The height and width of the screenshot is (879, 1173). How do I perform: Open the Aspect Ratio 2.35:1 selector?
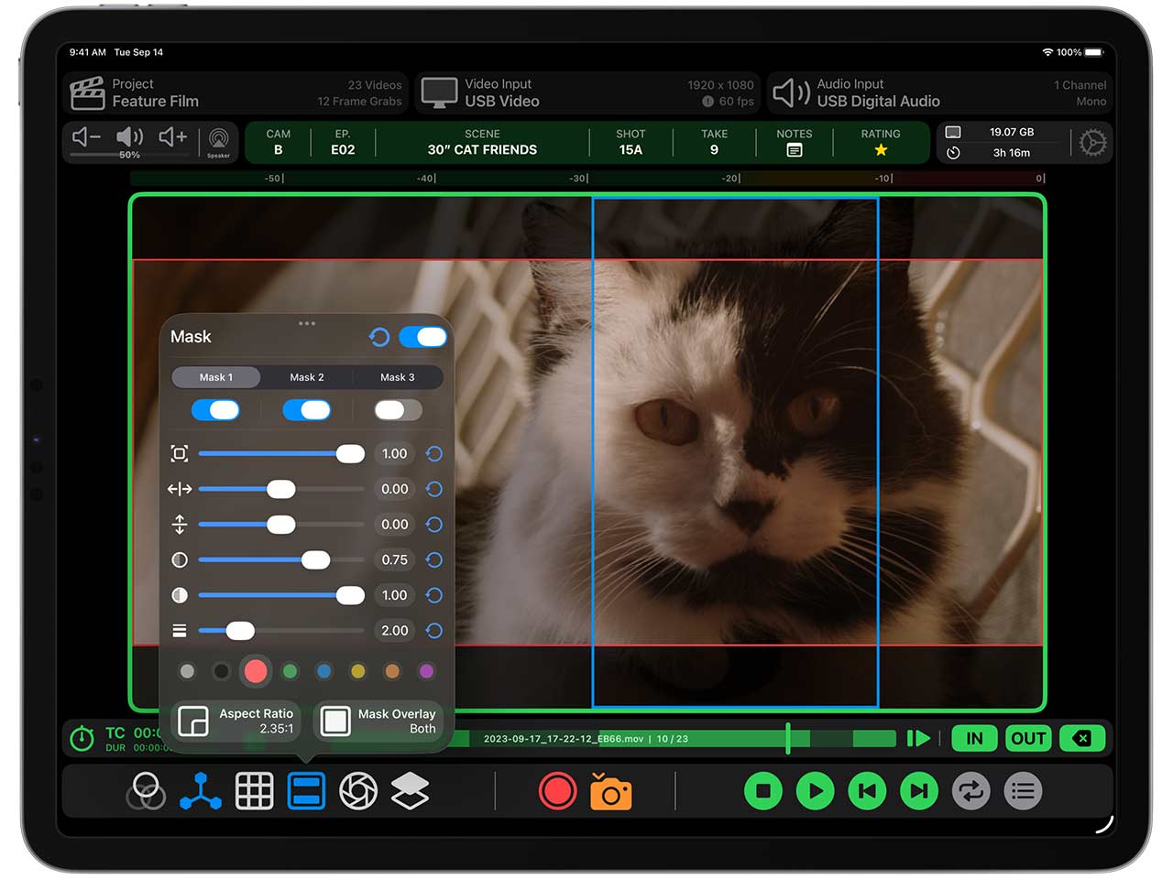click(237, 722)
